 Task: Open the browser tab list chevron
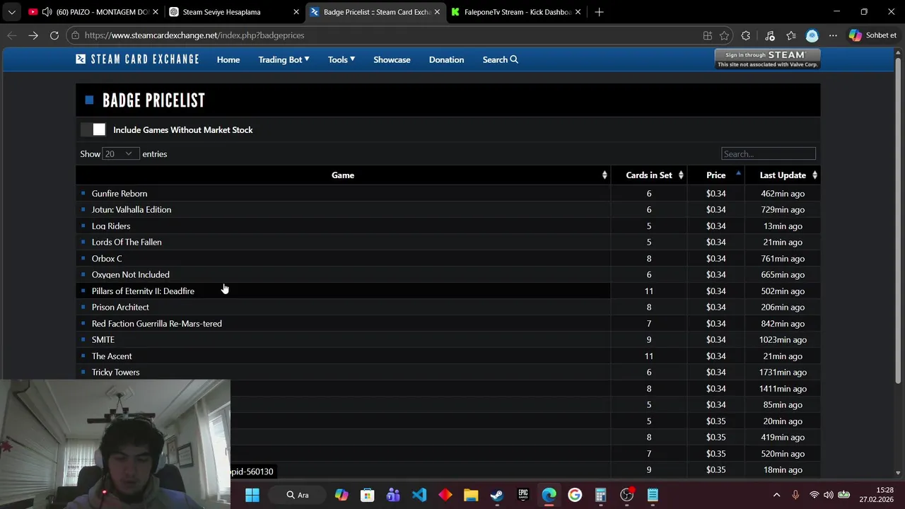11,12
